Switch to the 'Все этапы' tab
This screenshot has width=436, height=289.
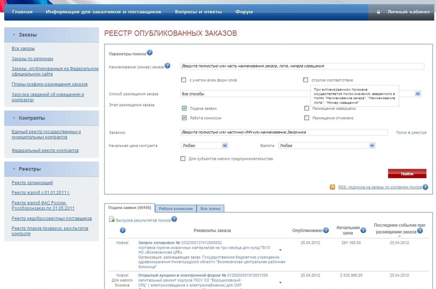pos(210,209)
